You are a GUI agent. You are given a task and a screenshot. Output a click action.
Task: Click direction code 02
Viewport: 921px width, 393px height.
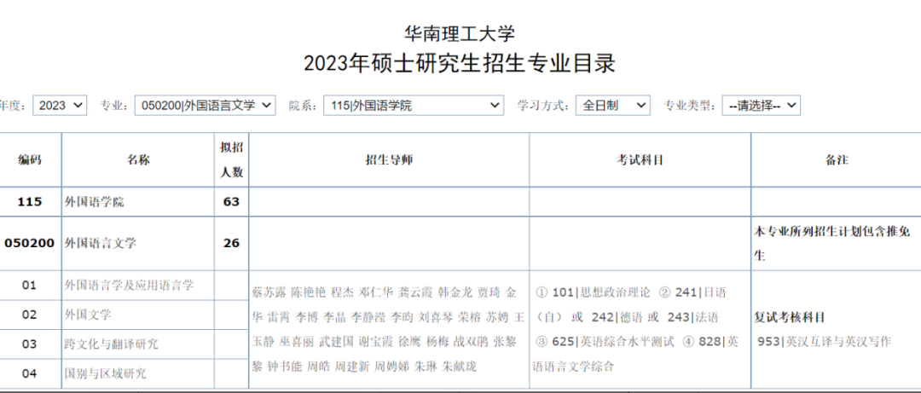pyautogui.click(x=29, y=315)
